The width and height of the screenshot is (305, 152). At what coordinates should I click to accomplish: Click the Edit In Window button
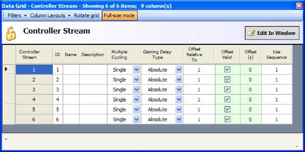272,33
